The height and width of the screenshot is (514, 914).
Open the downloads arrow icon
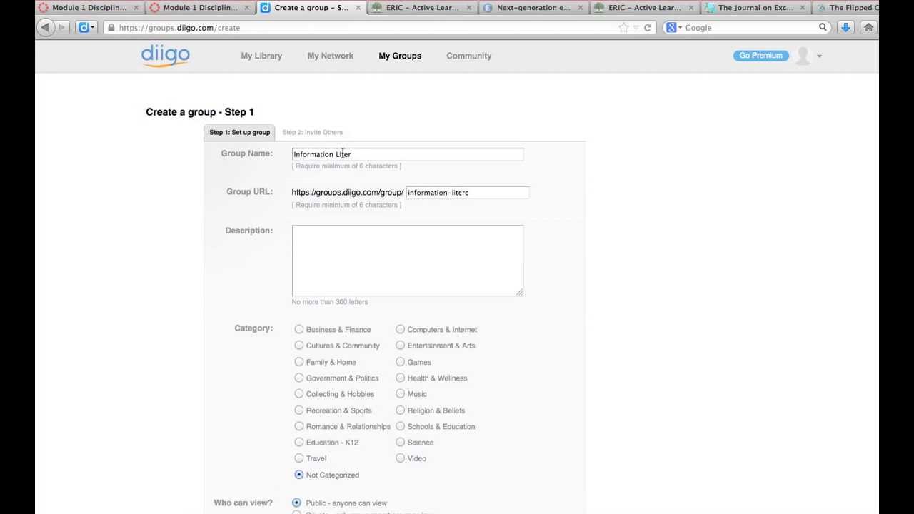coord(845,27)
